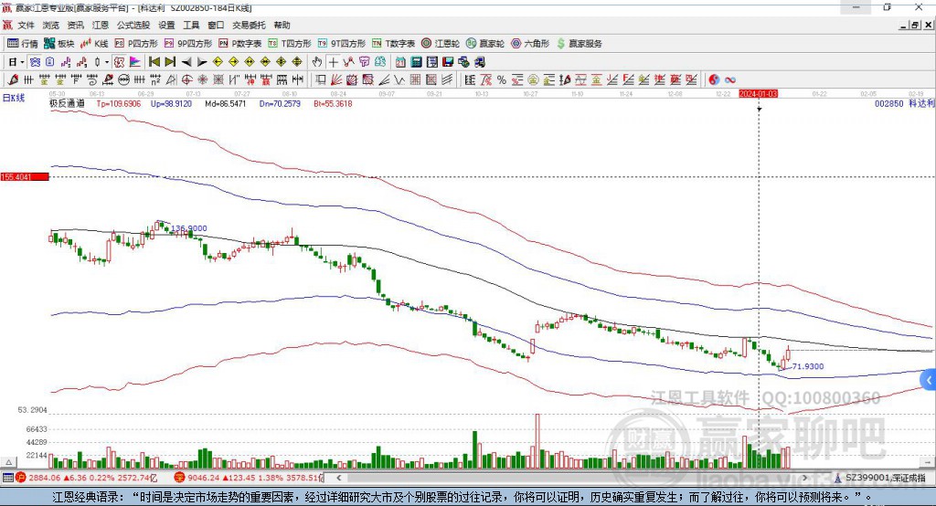Open the 帮助 menu
The width and height of the screenshot is (936, 506).
click(x=282, y=25)
